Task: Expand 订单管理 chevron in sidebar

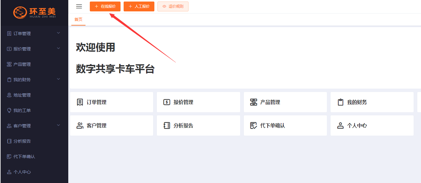Action: (x=58, y=33)
